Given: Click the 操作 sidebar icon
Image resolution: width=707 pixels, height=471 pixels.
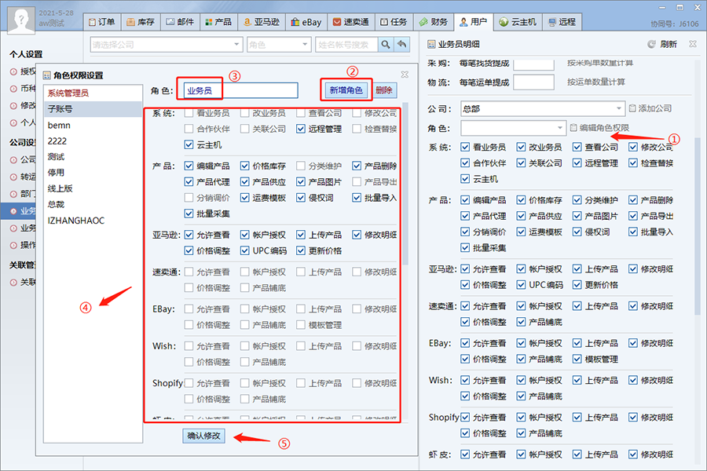Looking at the screenshot, I should [13, 245].
